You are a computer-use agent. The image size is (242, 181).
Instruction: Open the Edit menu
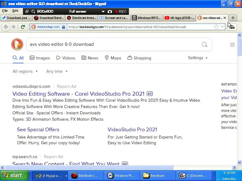point(15,11)
